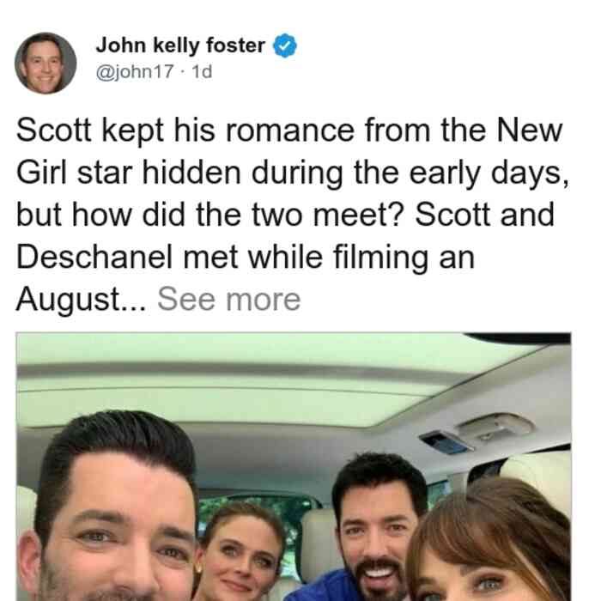Click the blue verified checkmark badge
This screenshot has height=601, width=601.
click(285, 46)
